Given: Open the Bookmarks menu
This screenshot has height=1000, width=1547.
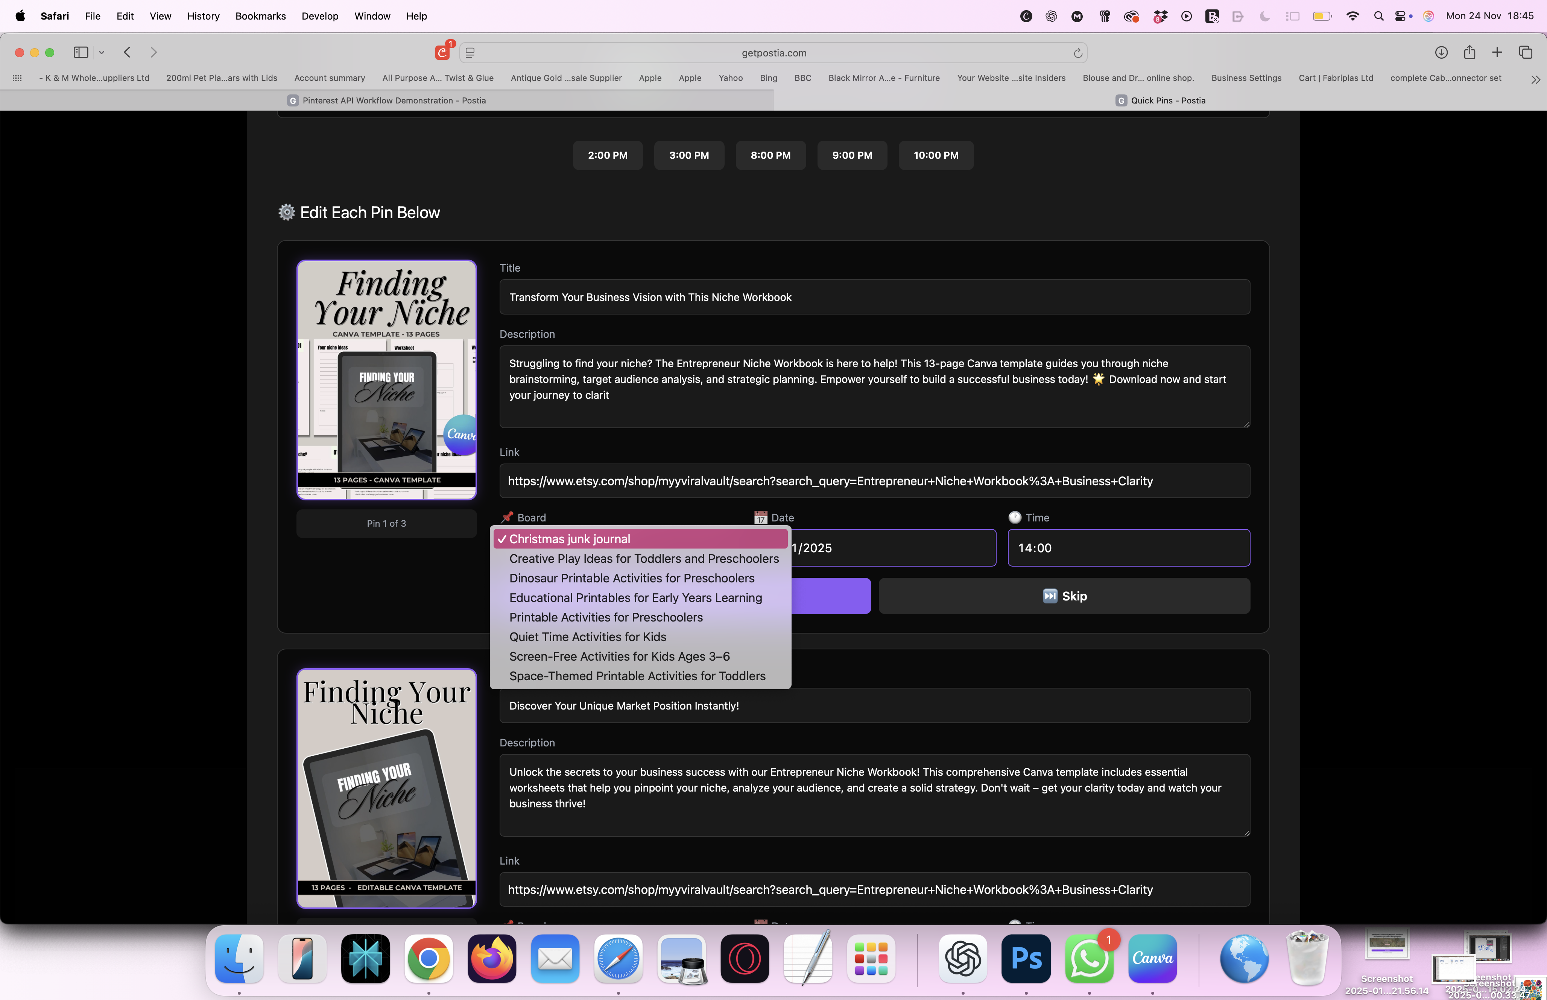Looking at the screenshot, I should (x=260, y=16).
